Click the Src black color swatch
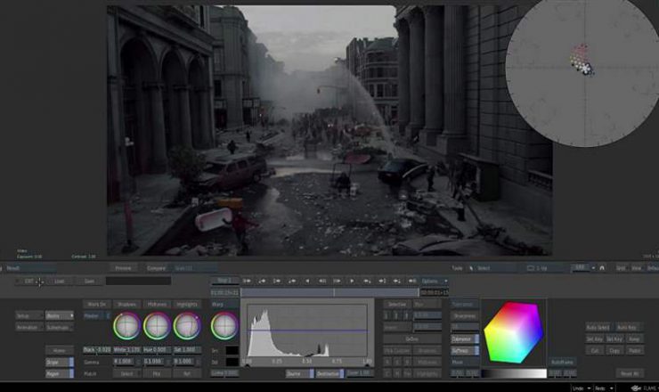The width and height of the screenshot is (659, 392). click(232, 350)
